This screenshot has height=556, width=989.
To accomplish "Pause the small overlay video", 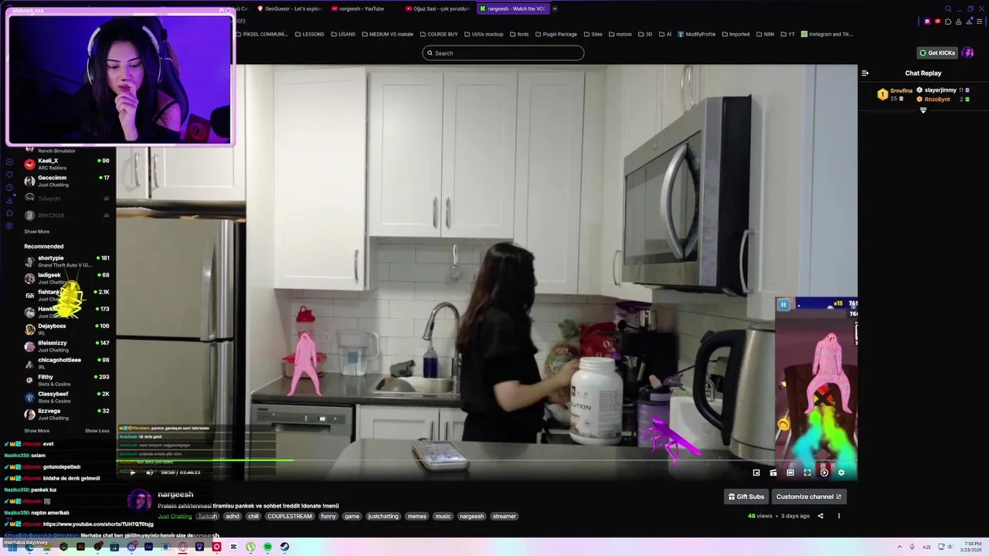I will tap(783, 304).
